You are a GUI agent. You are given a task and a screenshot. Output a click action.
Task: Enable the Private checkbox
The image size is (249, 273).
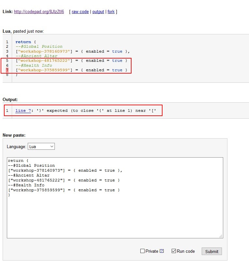[142, 251]
